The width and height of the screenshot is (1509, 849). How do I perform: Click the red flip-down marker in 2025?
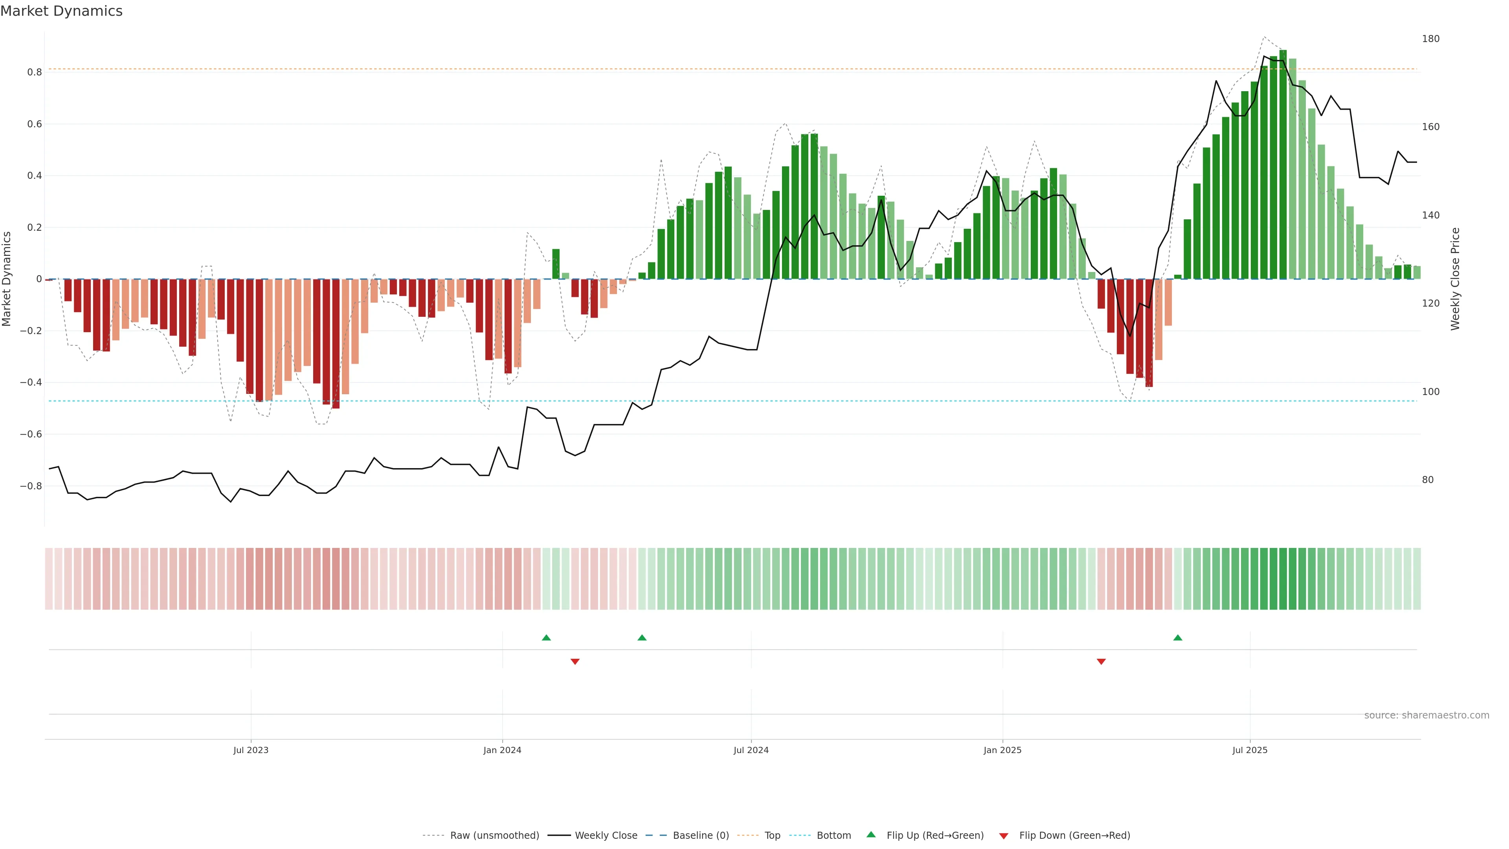[1101, 662]
